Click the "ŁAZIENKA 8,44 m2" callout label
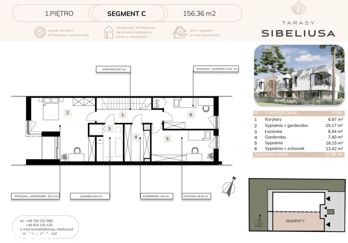 click(86, 196)
